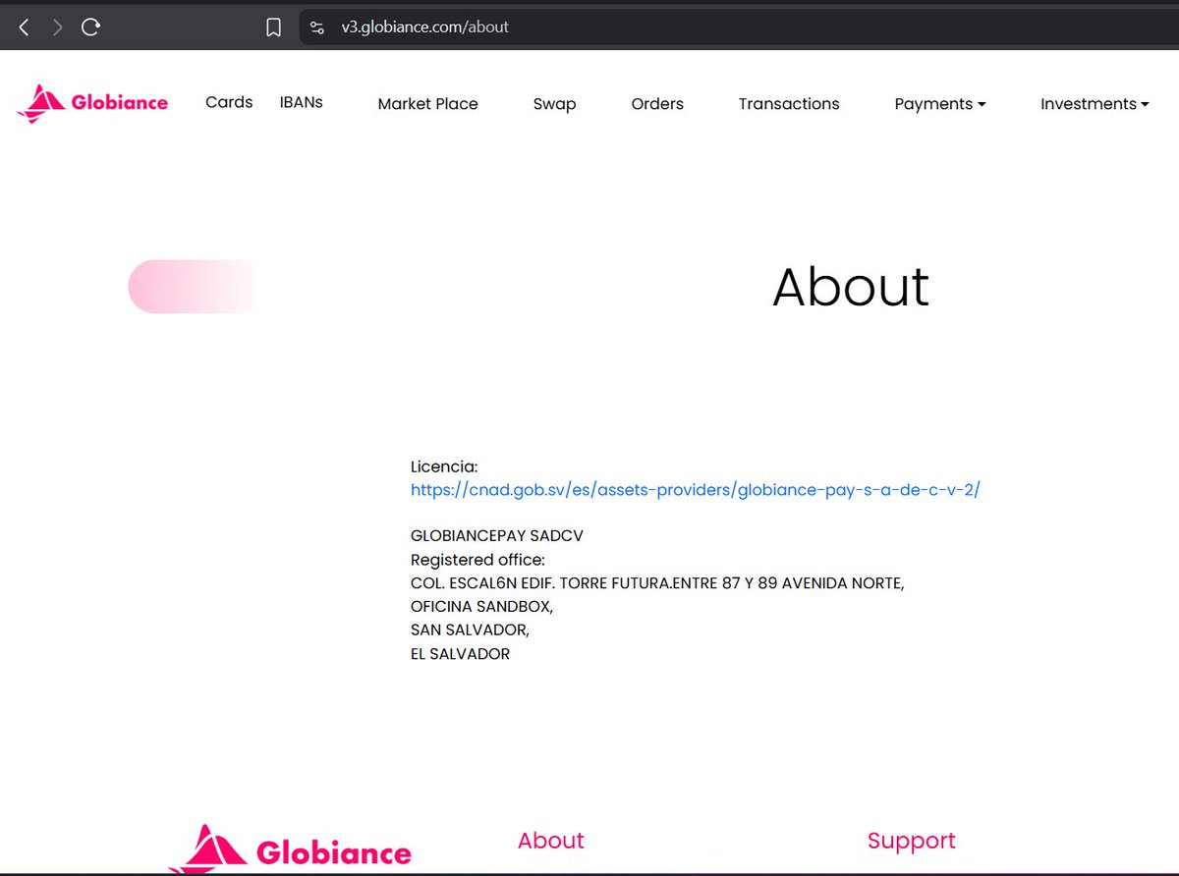This screenshot has width=1179, height=876.
Task: Click the browser back arrow
Action: [x=25, y=27]
